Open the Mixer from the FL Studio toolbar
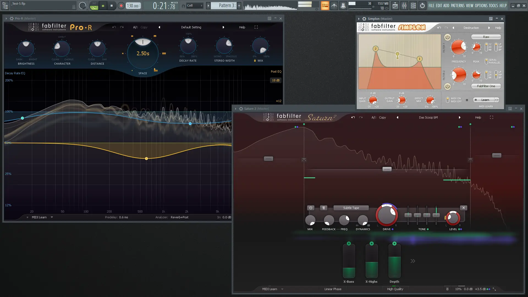 point(405,5)
